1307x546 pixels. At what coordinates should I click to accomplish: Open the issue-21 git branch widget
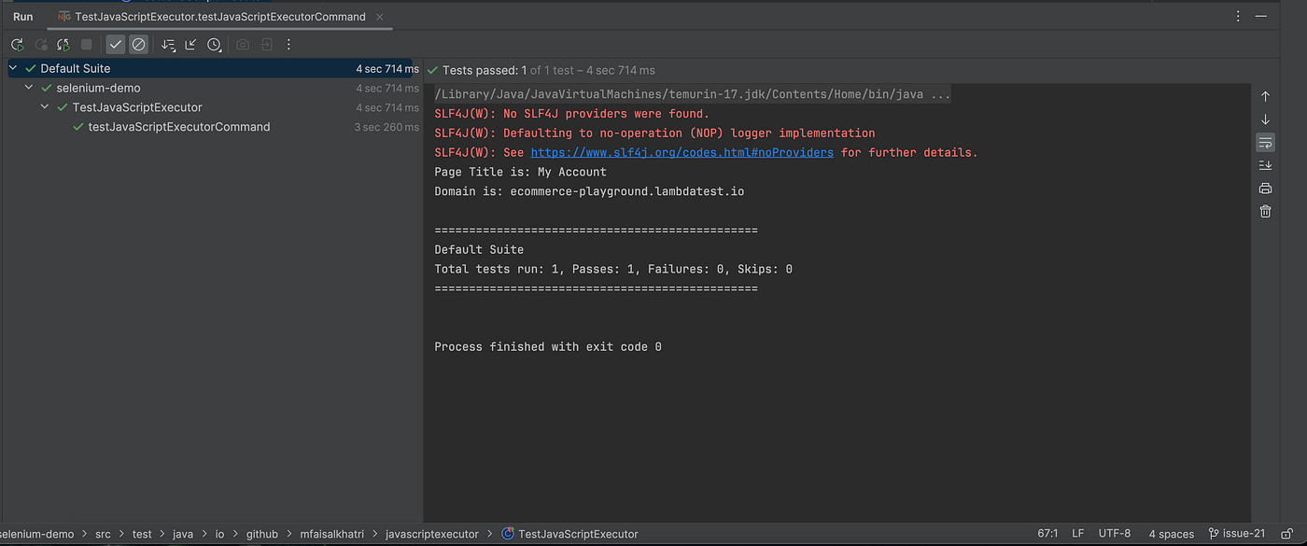pyautogui.click(x=1238, y=534)
